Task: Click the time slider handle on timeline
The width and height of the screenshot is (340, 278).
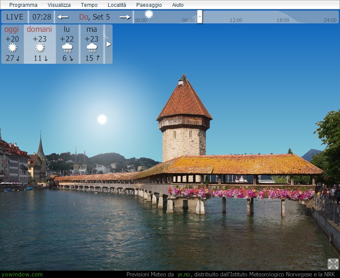Action: pos(200,17)
